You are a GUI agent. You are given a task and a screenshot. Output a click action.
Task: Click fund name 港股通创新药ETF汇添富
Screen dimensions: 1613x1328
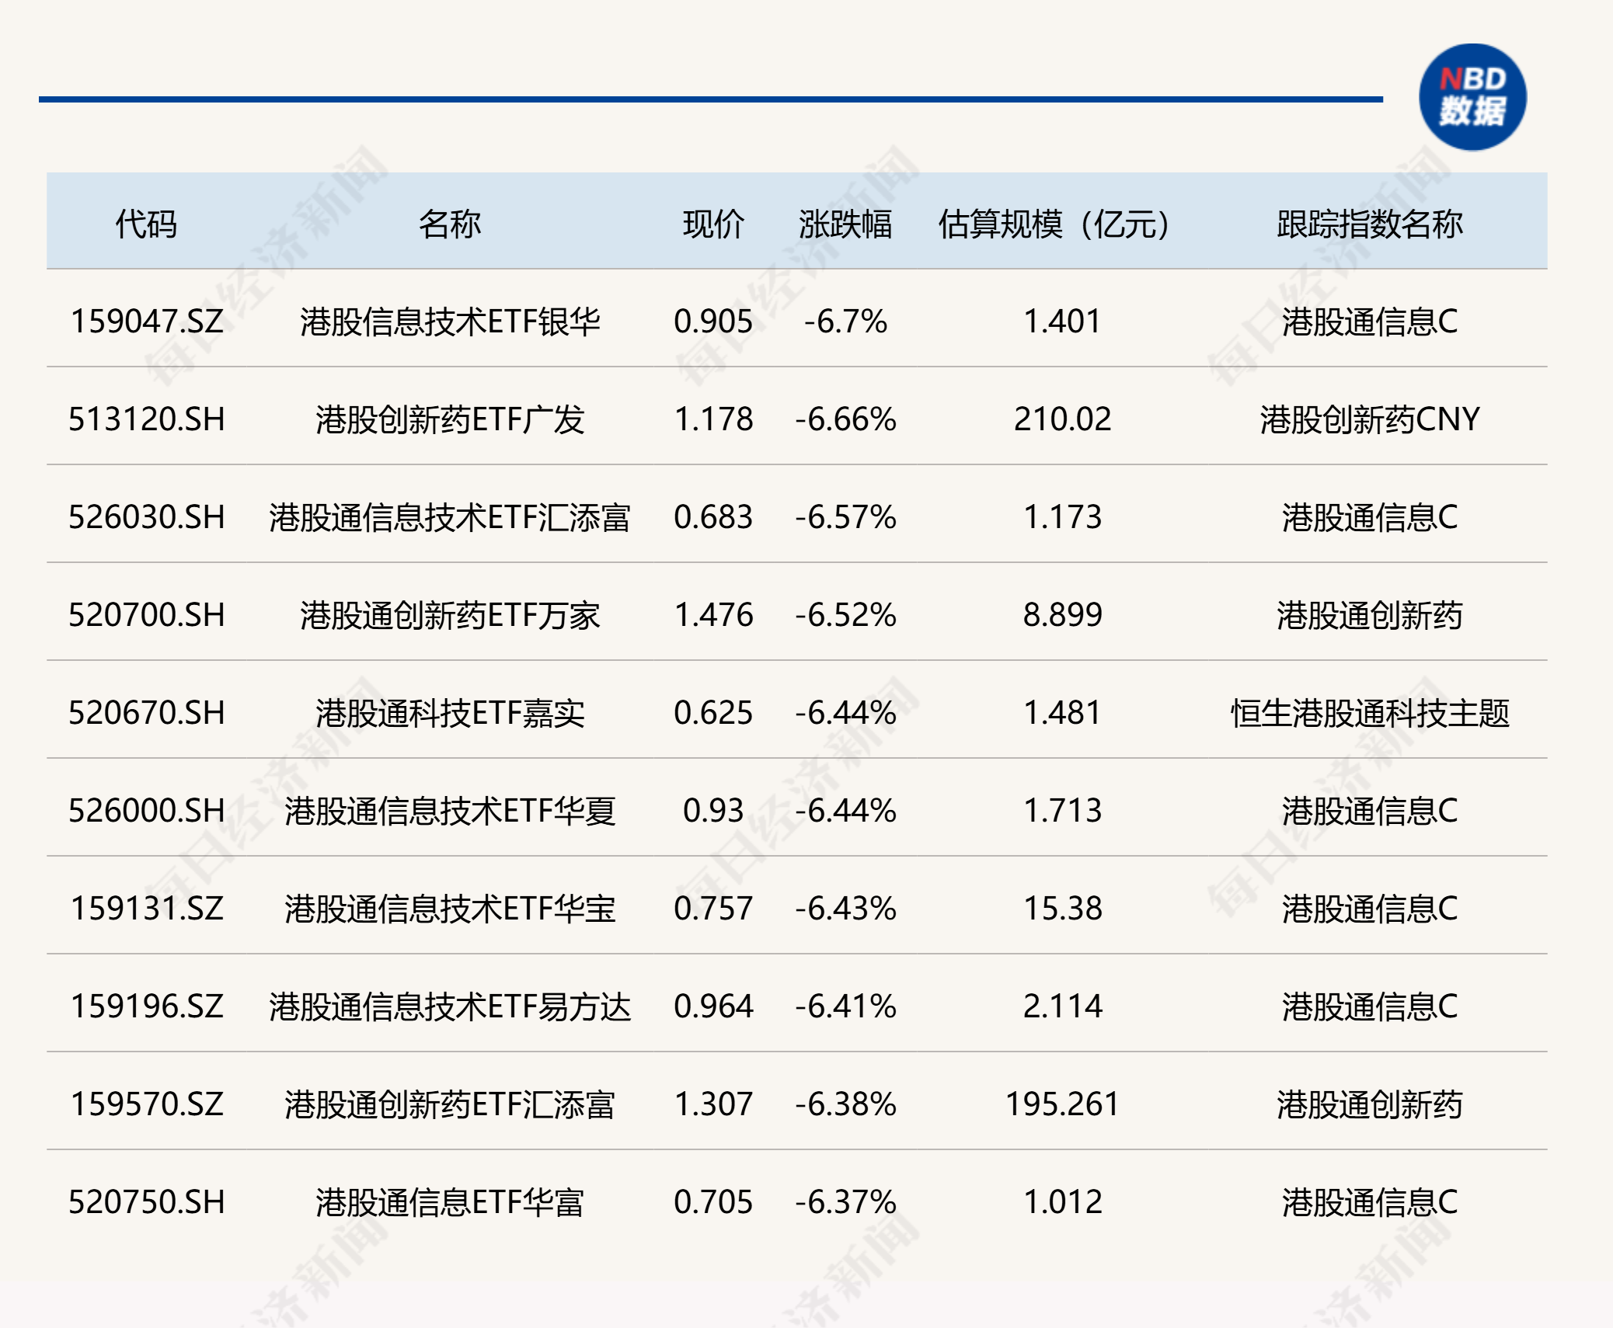(450, 1104)
